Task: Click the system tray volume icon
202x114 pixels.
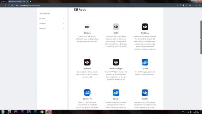Action: (x=191, y=112)
